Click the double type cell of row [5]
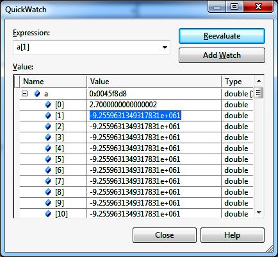 tap(238, 159)
